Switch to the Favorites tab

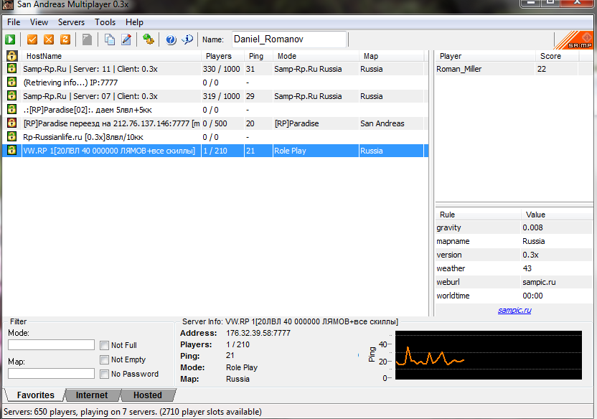pos(35,395)
